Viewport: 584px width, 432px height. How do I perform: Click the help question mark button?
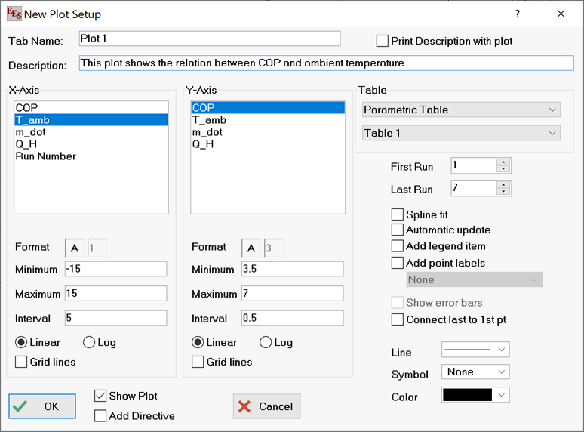coord(518,14)
